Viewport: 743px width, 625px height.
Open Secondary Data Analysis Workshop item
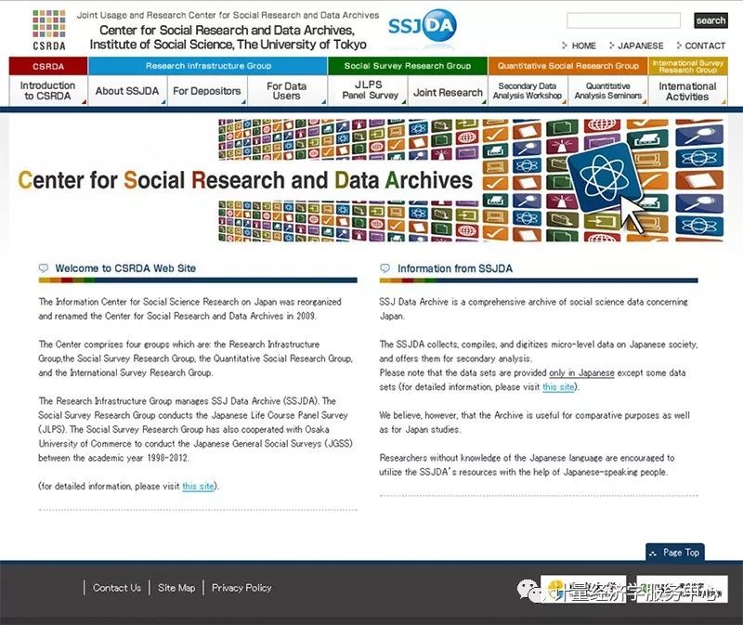[528, 90]
